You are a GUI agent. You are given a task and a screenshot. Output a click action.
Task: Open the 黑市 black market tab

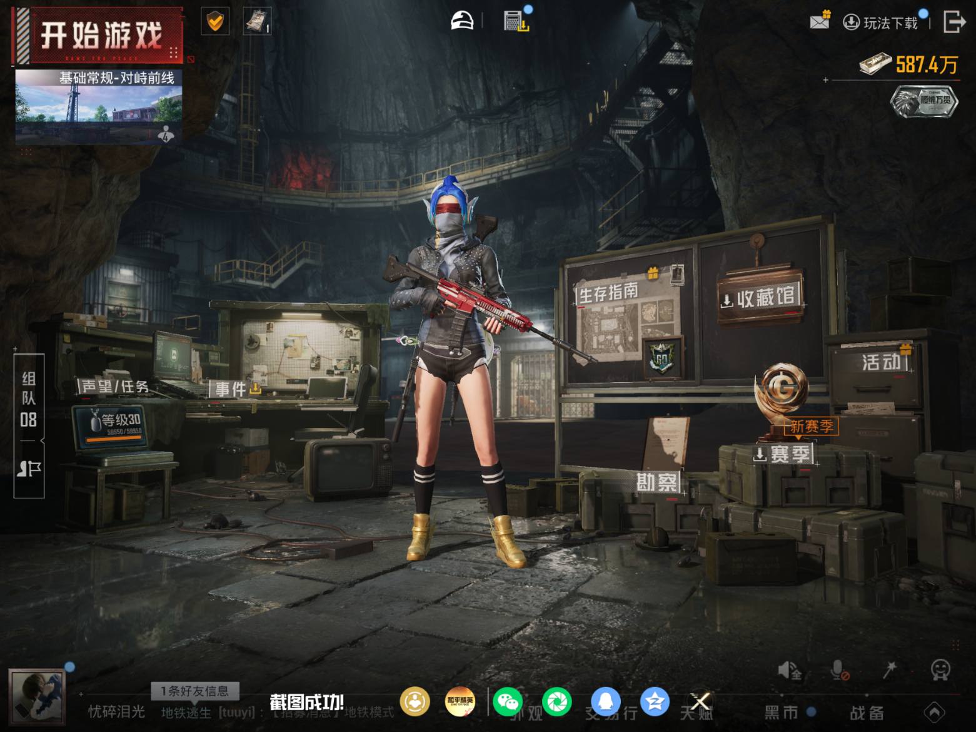point(782,712)
